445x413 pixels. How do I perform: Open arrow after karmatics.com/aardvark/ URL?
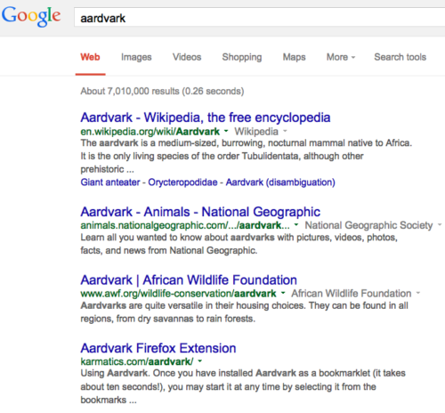(200, 361)
